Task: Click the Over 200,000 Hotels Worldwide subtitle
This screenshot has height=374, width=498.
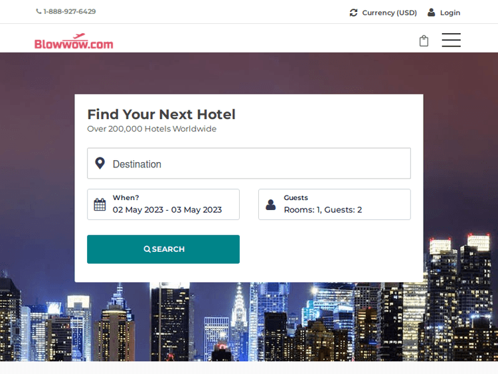Action: [x=152, y=129]
